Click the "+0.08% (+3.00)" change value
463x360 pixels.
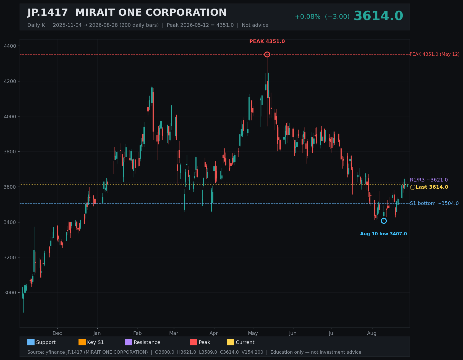coord(322,17)
